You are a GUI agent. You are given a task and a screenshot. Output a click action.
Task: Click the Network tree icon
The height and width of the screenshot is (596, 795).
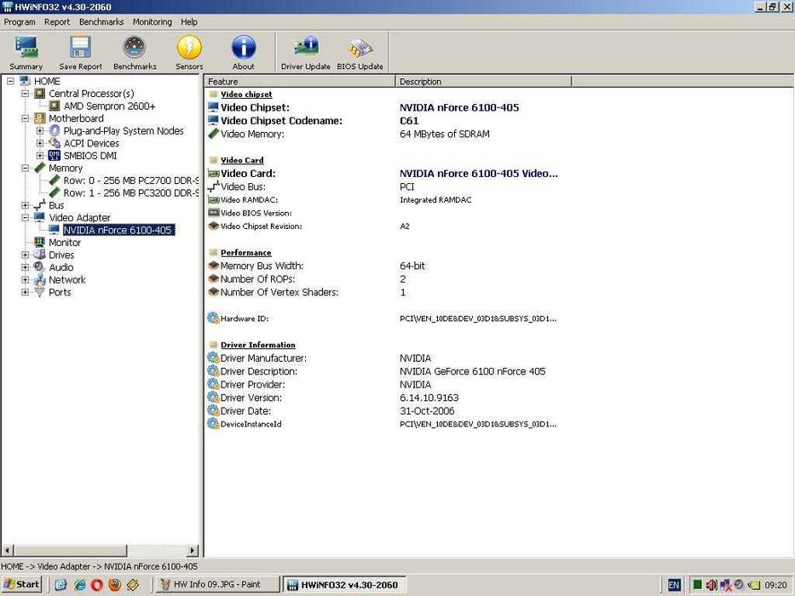[x=39, y=280]
